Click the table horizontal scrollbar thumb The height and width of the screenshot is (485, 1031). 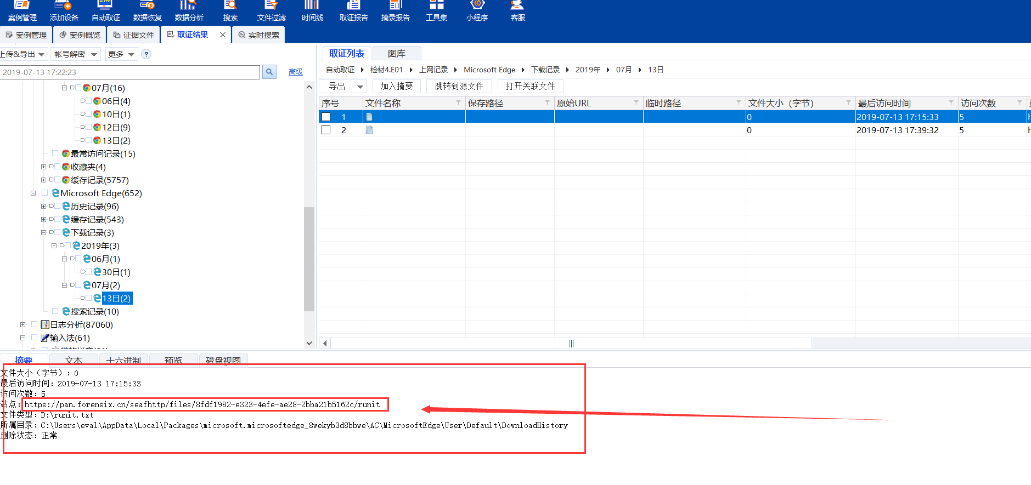click(571, 343)
